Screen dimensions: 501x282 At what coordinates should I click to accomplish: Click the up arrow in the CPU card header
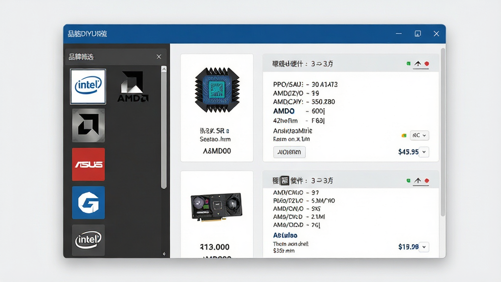pos(417,64)
